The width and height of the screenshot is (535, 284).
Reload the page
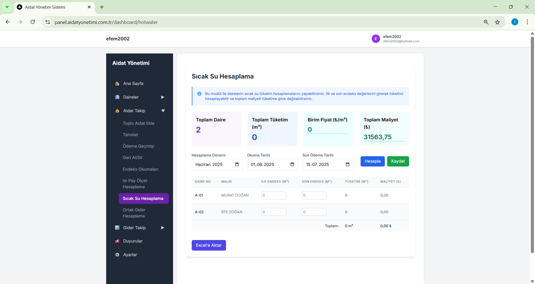pos(33,22)
